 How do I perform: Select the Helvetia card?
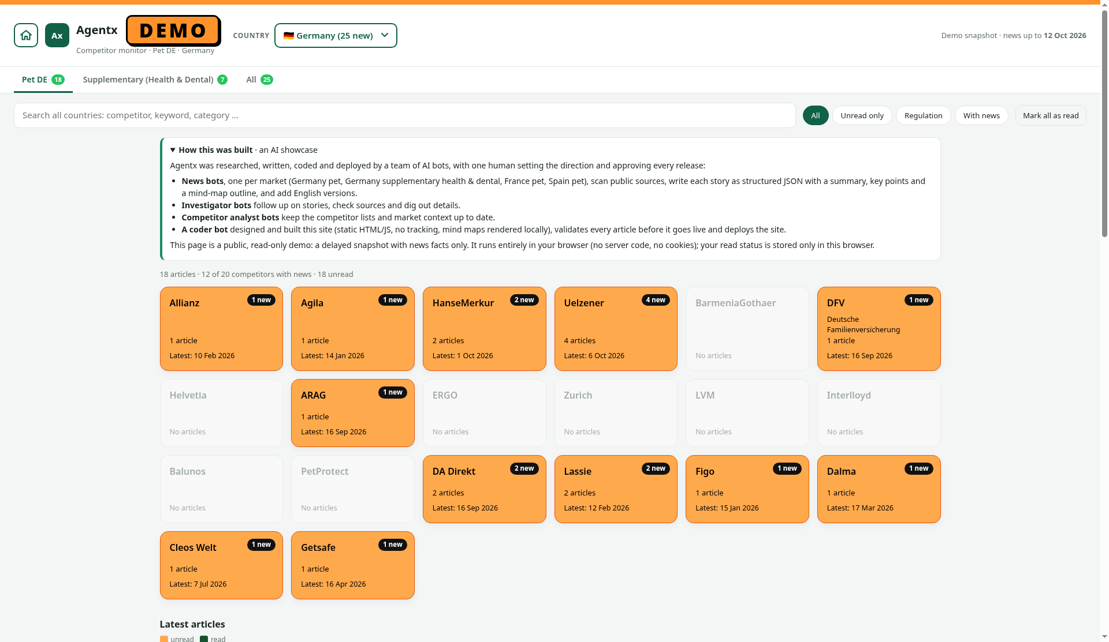point(221,413)
